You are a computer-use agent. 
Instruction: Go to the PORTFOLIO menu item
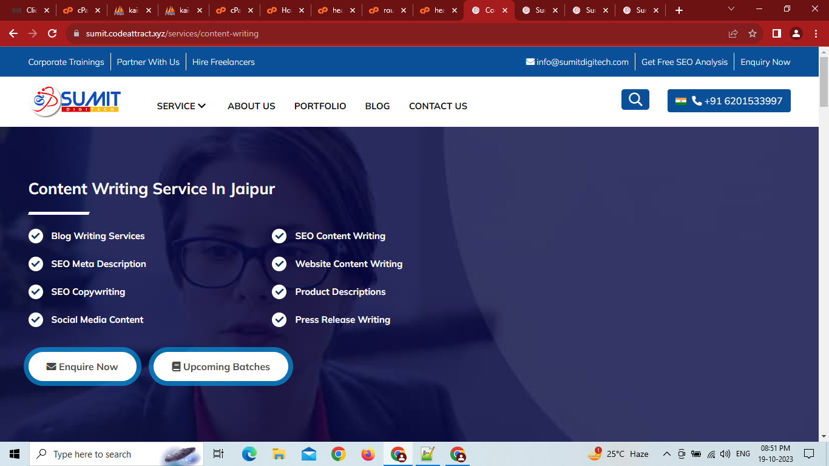320,106
